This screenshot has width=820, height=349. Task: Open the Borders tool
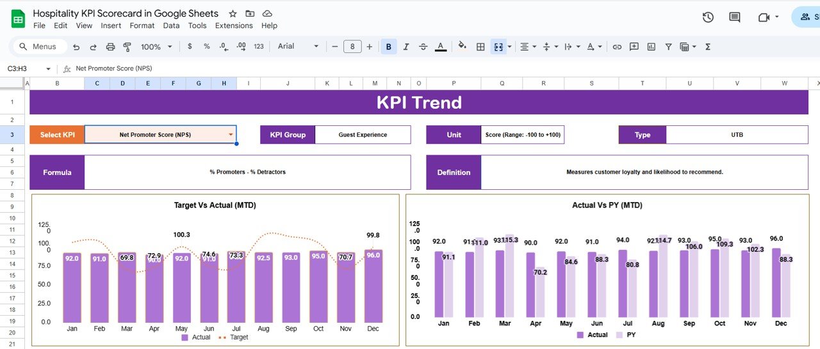pyautogui.click(x=480, y=47)
